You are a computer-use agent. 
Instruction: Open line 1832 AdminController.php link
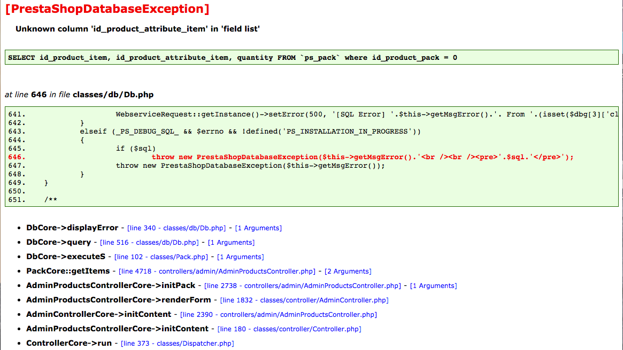tap(304, 300)
